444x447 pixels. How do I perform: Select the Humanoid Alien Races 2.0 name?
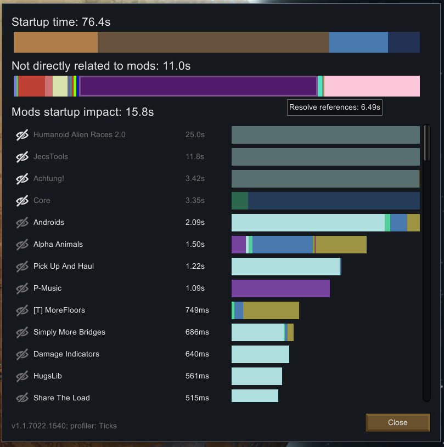pyautogui.click(x=80, y=134)
